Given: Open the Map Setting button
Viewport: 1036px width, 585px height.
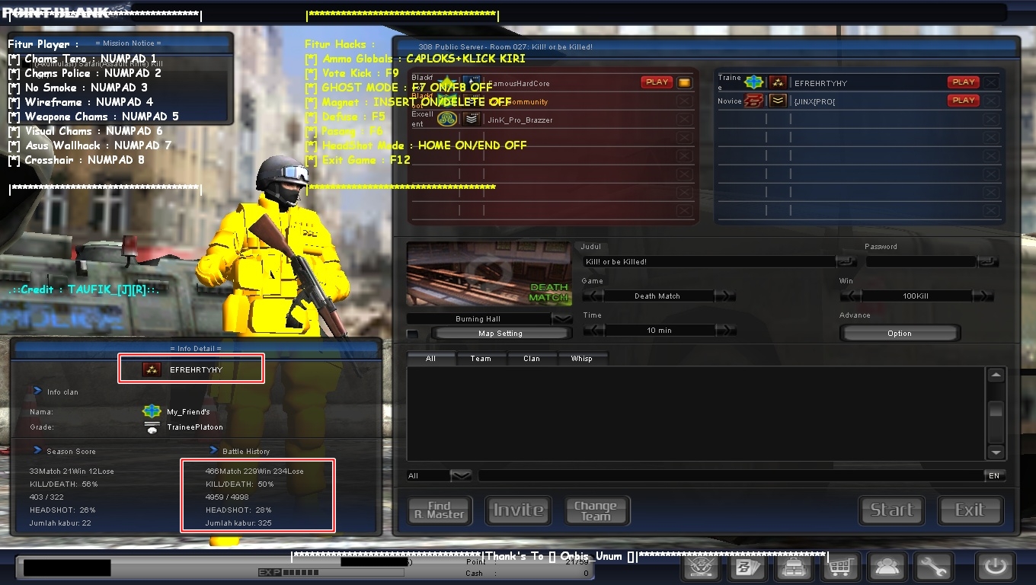Looking at the screenshot, I should coord(500,334).
